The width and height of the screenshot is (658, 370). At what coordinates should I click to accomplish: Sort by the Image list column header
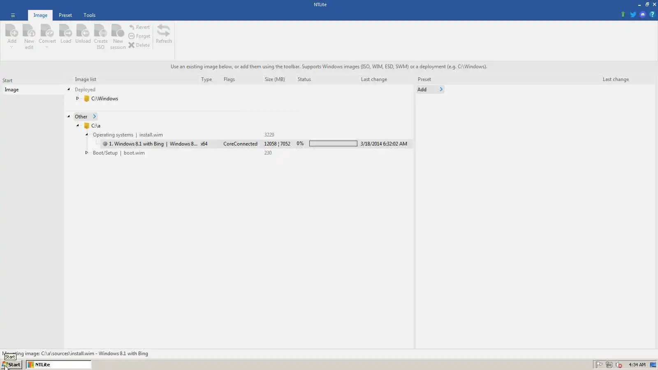click(x=86, y=79)
